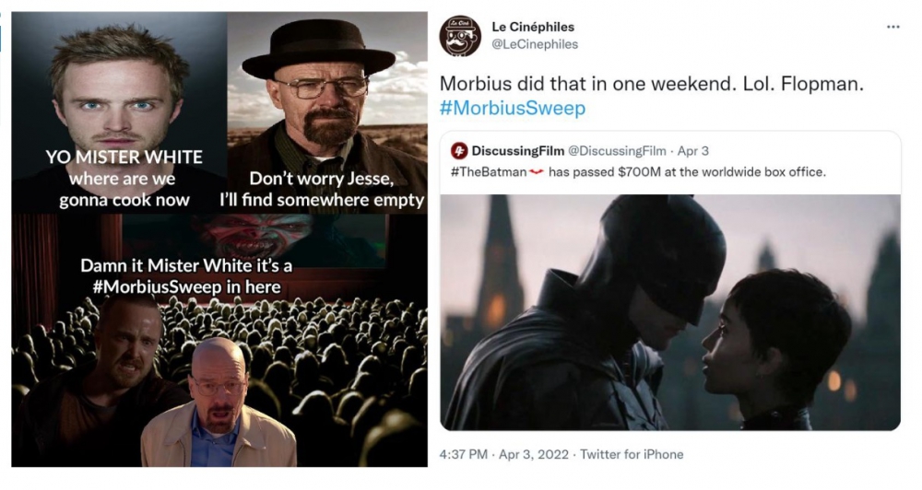Click the Le Cinéphiles display name

point(533,27)
